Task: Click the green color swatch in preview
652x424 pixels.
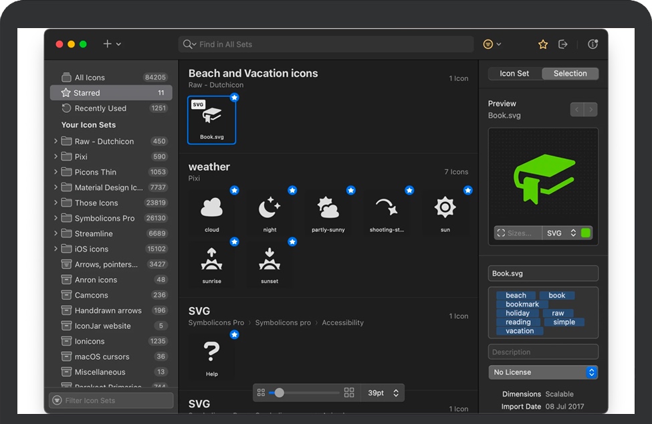Action: pyautogui.click(x=586, y=233)
